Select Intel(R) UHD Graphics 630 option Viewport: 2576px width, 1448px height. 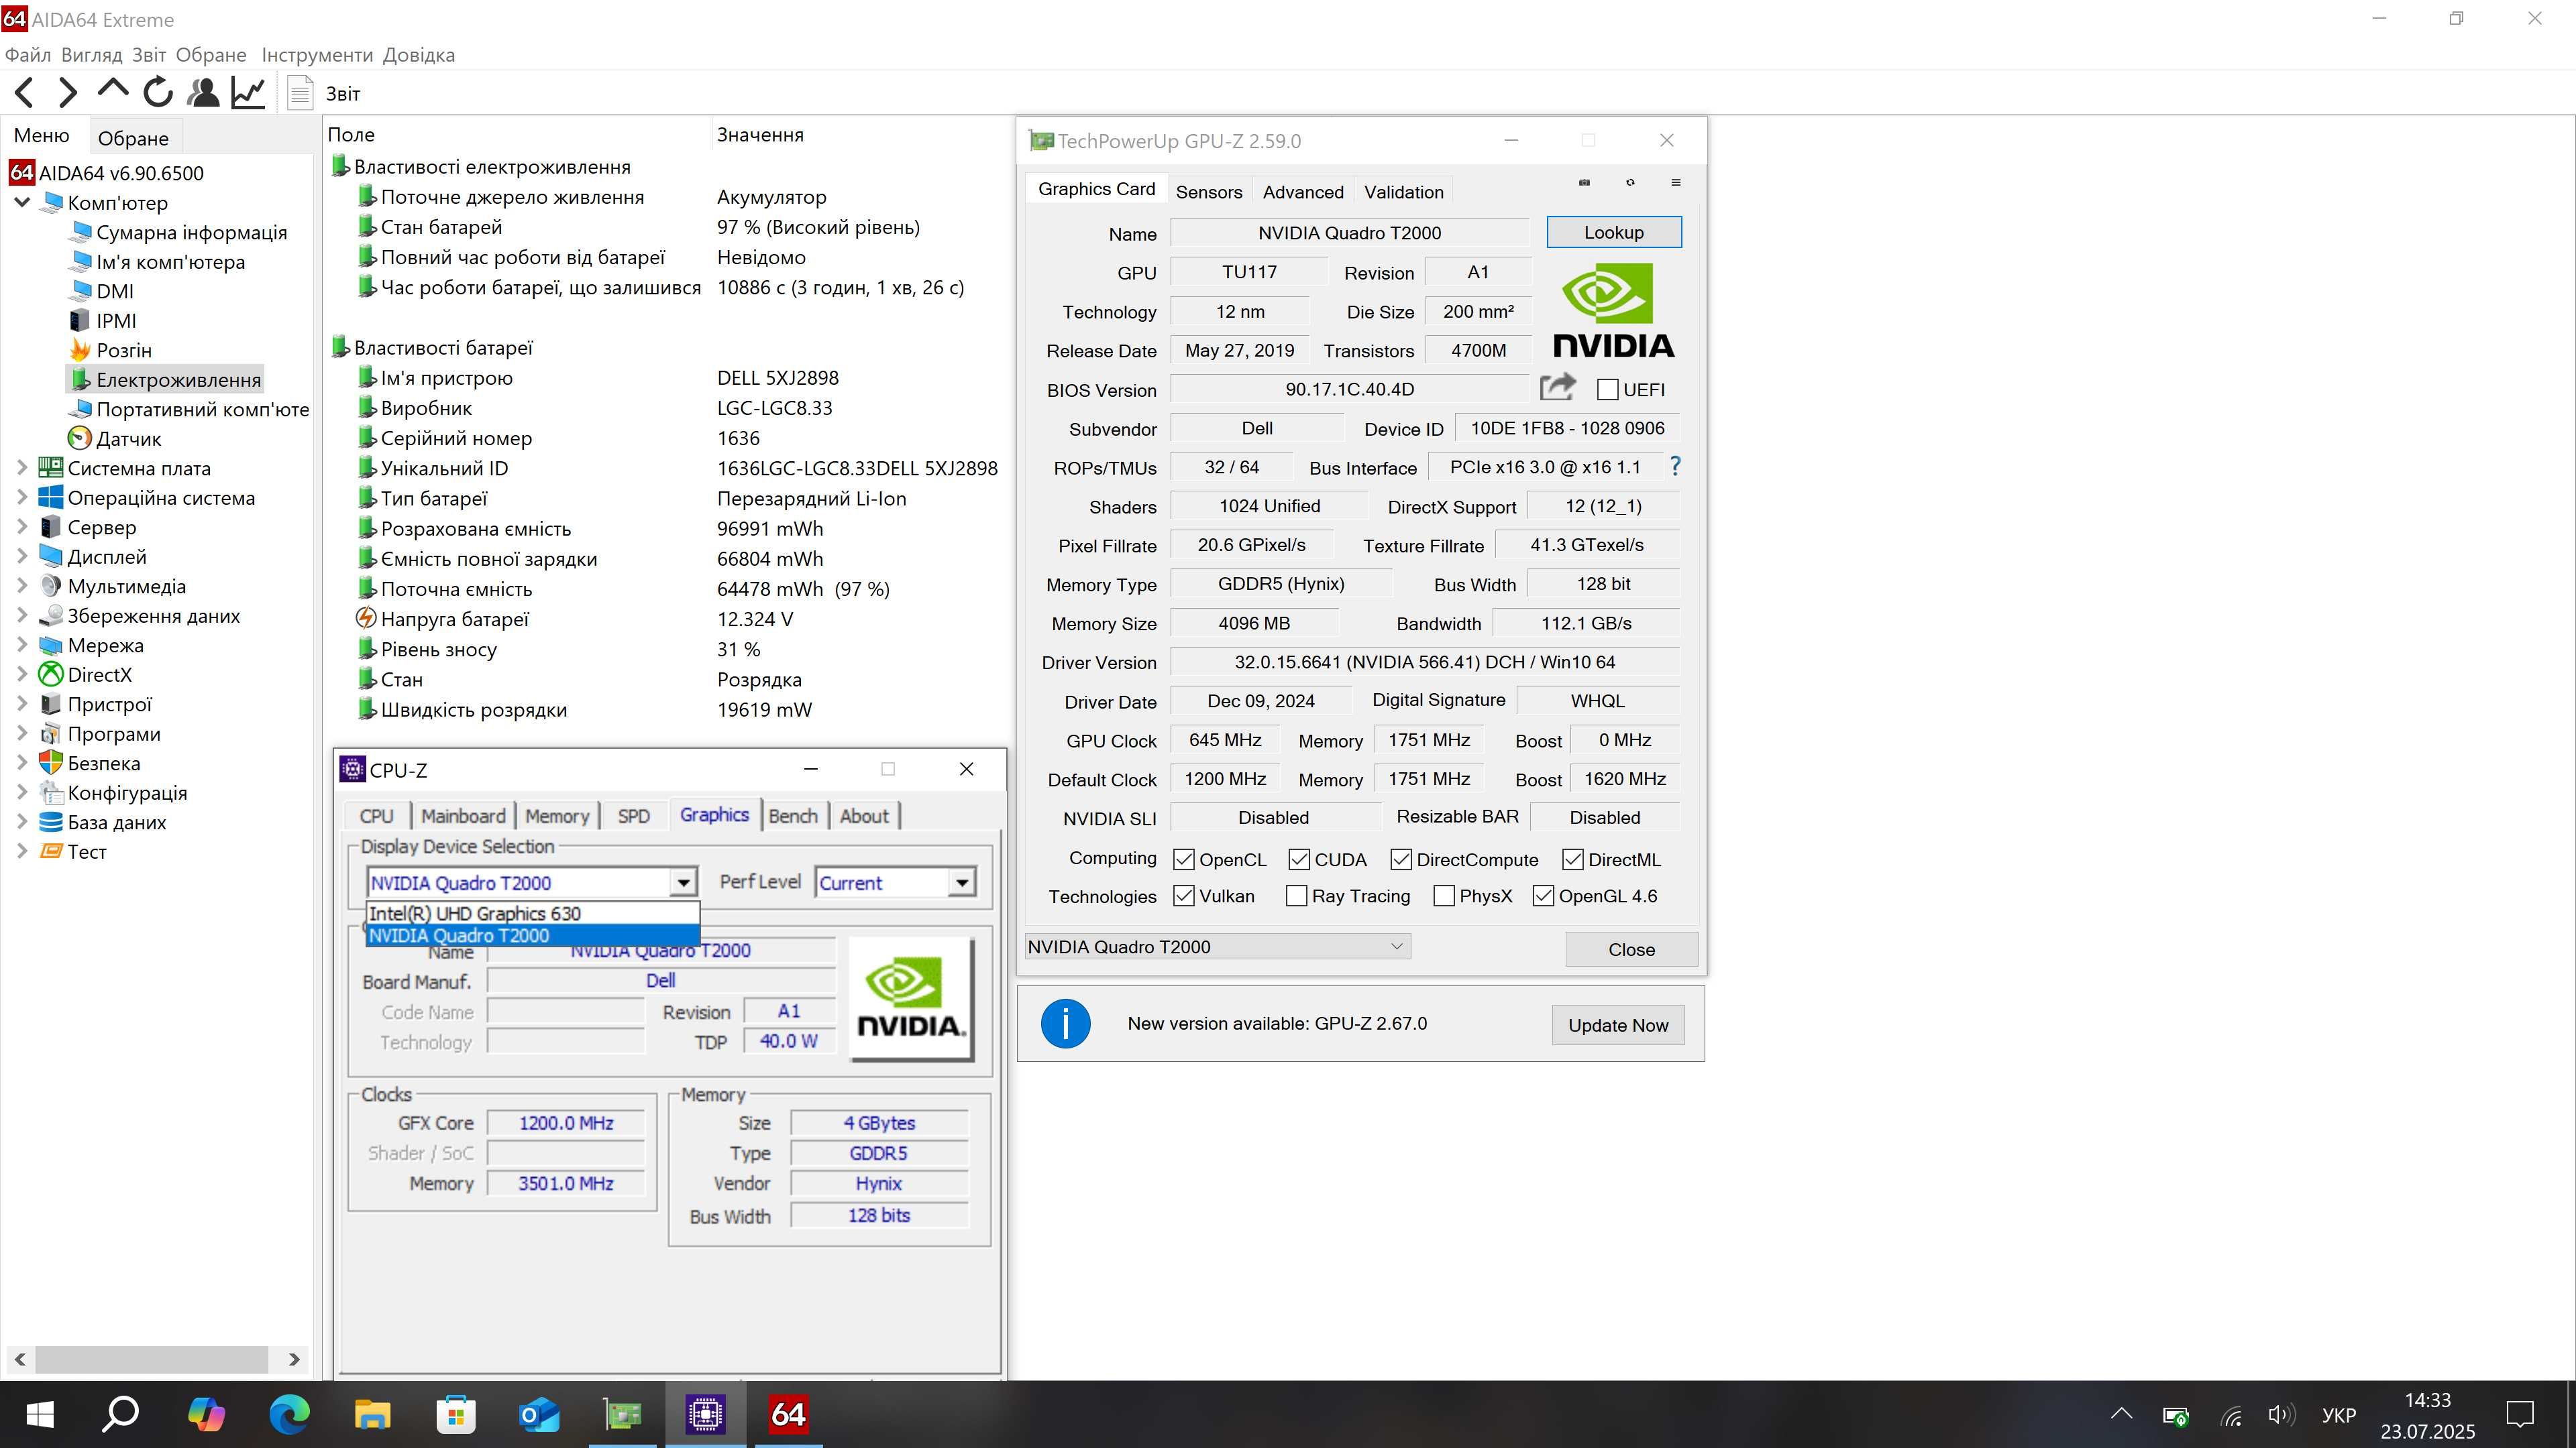click(x=533, y=913)
